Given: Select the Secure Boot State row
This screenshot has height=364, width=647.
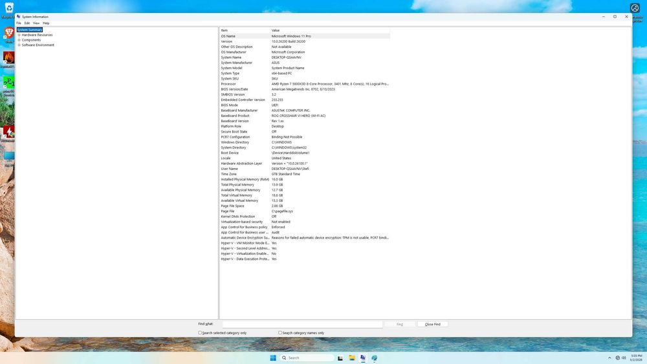Looking at the screenshot, I should pos(305,131).
